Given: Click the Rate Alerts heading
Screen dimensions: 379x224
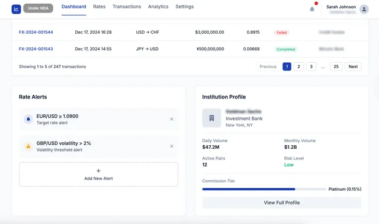Looking at the screenshot, I should point(33,97).
